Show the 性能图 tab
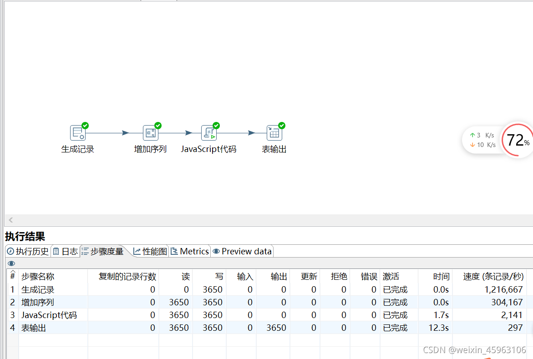This screenshot has height=359, width=533. [150, 251]
